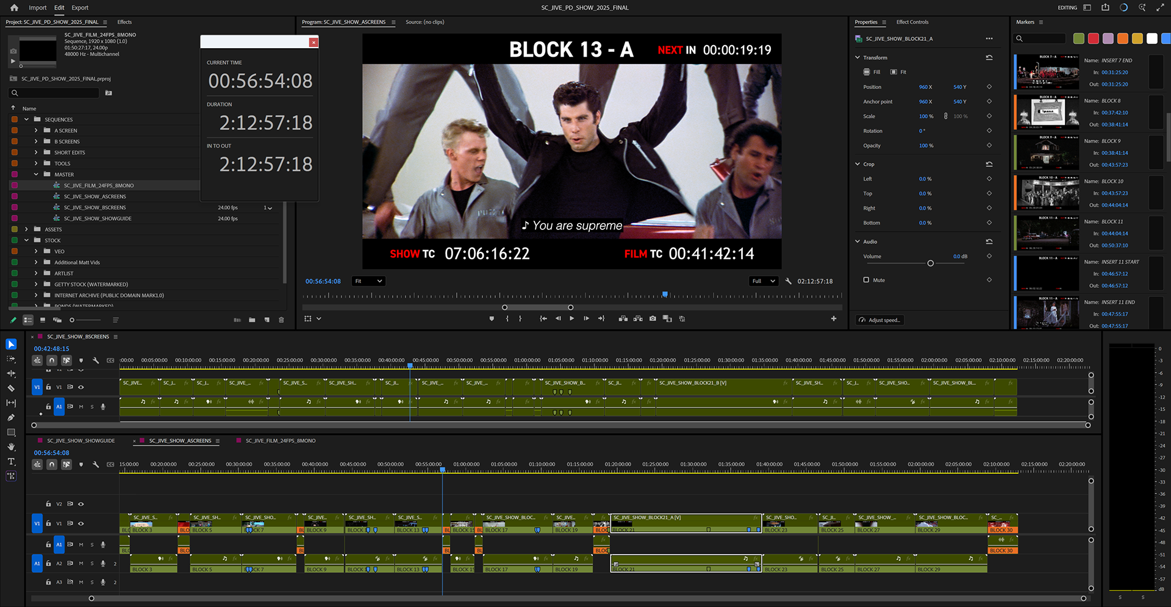Collapse the Audio section in Properties
The image size is (1171, 607).
click(858, 242)
